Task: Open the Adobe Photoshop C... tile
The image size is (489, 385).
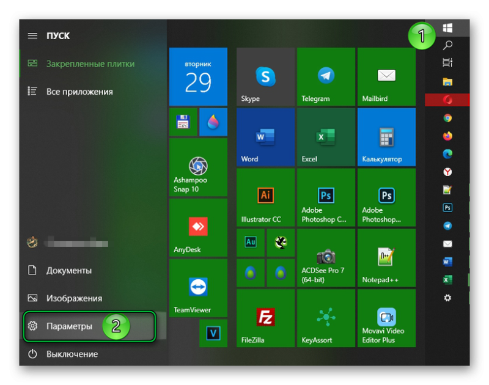Action: (326, 197)
